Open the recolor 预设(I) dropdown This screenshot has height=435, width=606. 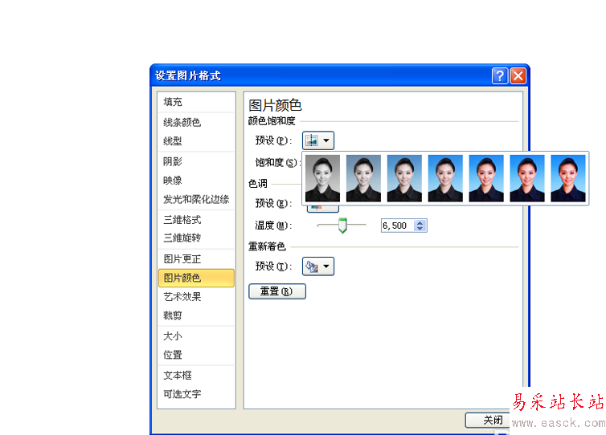[318, 266]
